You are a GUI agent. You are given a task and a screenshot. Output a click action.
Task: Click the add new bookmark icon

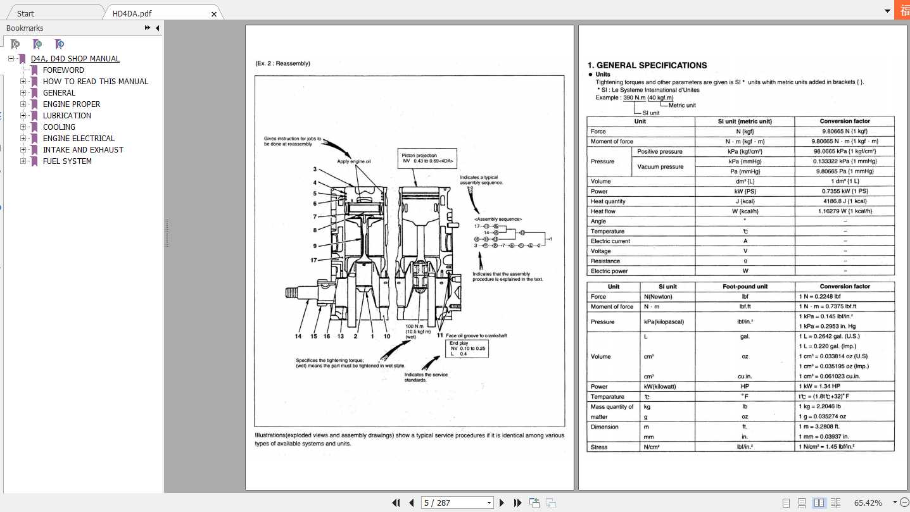[37, 44]
